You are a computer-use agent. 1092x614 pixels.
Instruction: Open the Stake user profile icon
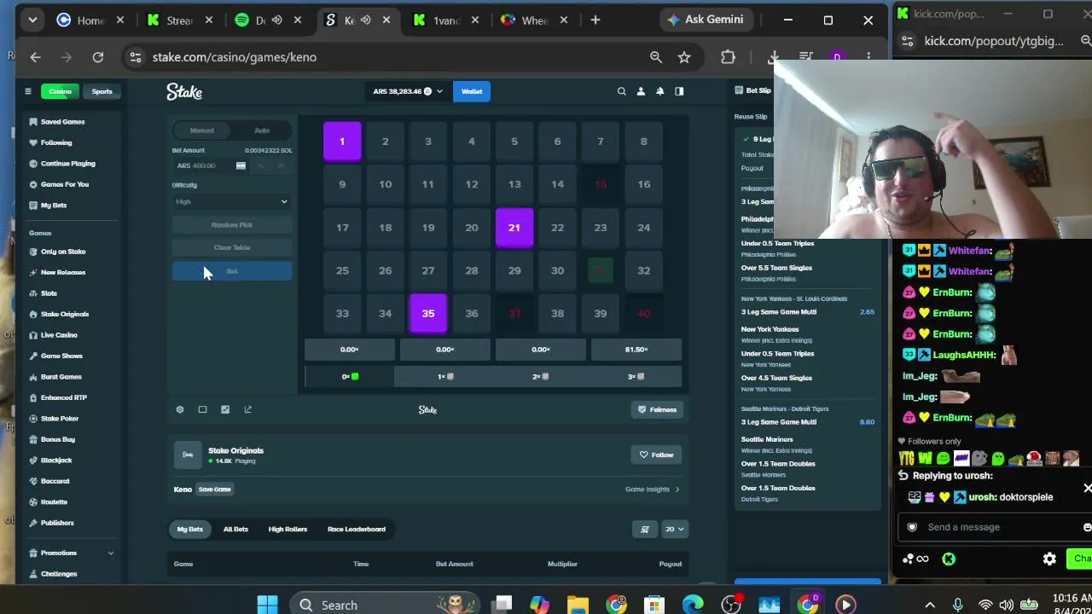(x=641, y=91)
